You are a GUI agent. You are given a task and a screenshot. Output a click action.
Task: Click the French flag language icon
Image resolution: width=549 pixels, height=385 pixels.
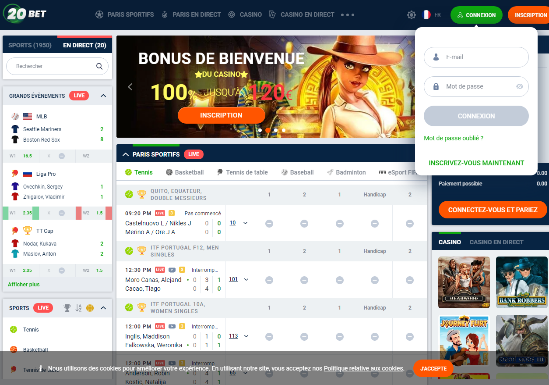(426, 15)
